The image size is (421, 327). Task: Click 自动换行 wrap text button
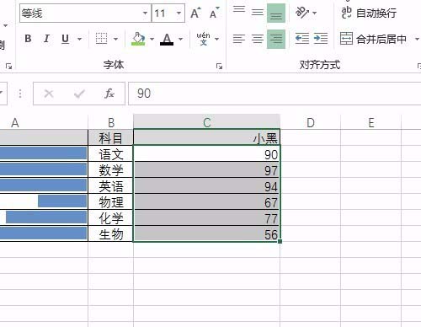pyautogui.click(x=369, y=13)
